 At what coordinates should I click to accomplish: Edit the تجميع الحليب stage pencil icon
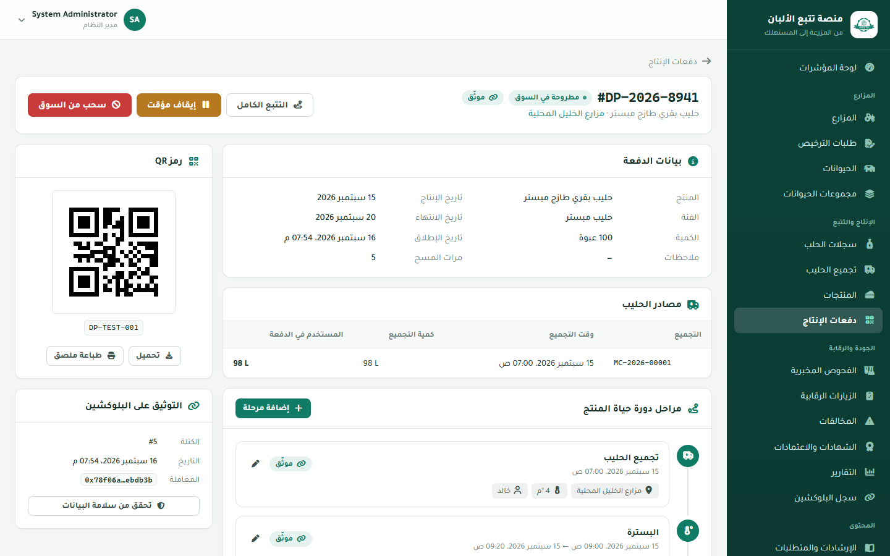click(x=255, y=463)
